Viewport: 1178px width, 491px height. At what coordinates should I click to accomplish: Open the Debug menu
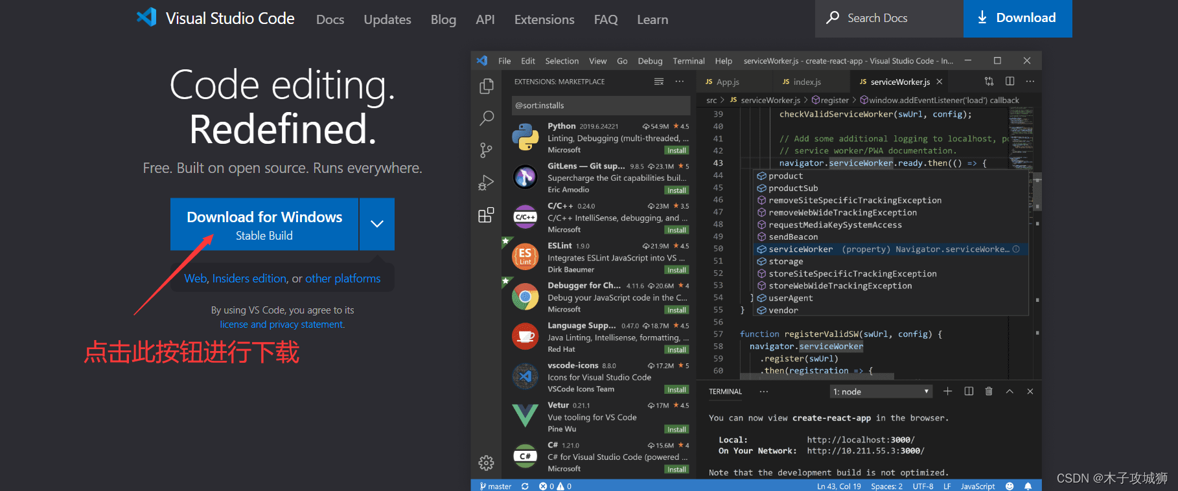click(650, 61)
